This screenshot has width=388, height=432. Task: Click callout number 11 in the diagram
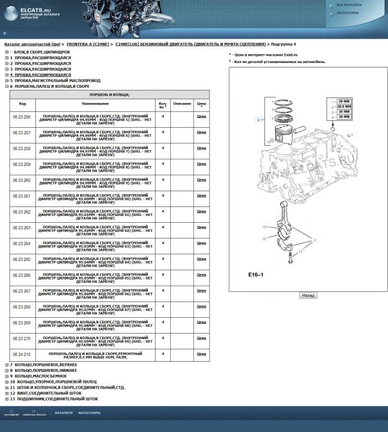click(x=315, y=240)
